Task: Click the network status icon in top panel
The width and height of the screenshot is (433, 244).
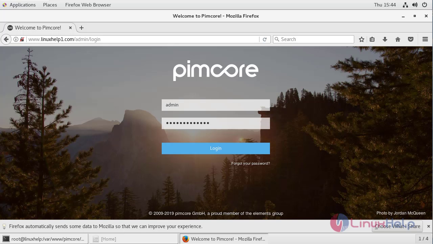Action: click(405, 5)
